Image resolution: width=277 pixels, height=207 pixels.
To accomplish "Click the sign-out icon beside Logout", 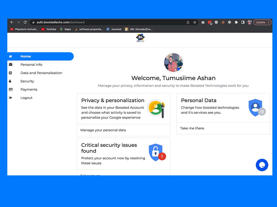I will 11,98.
